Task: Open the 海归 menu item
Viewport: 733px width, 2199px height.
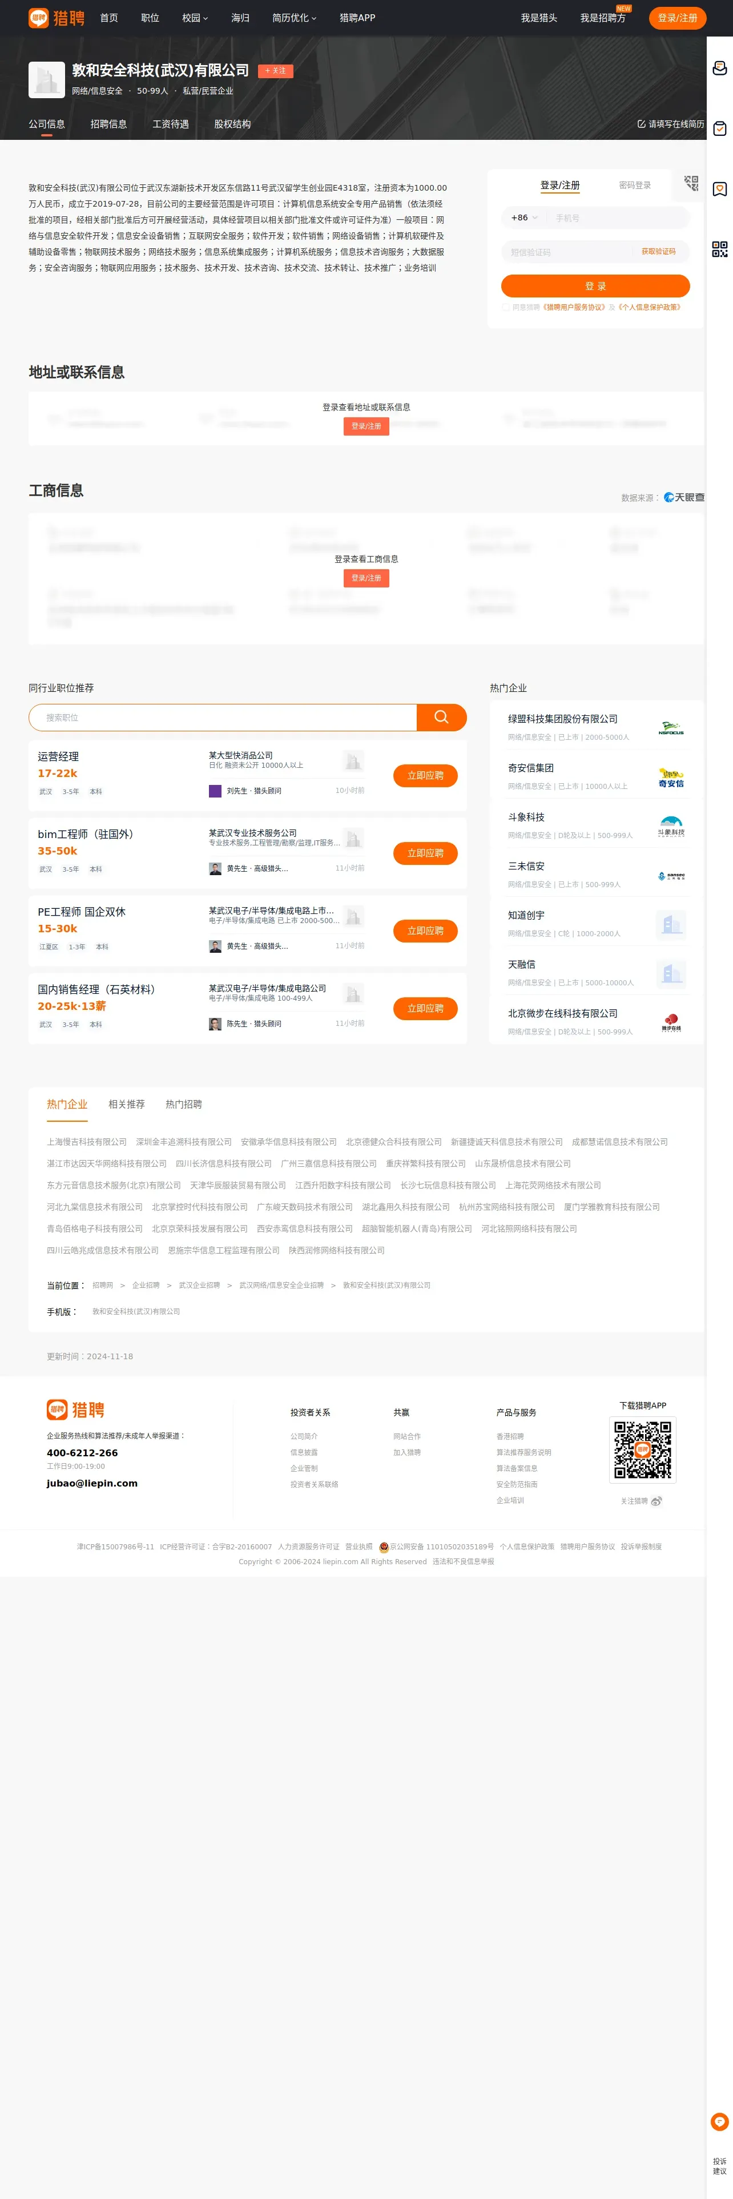Action: [241, 18]
